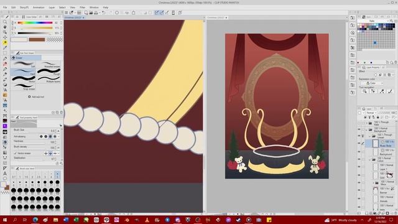
Task: Open the Animation menu
Action: click(39, 7)
